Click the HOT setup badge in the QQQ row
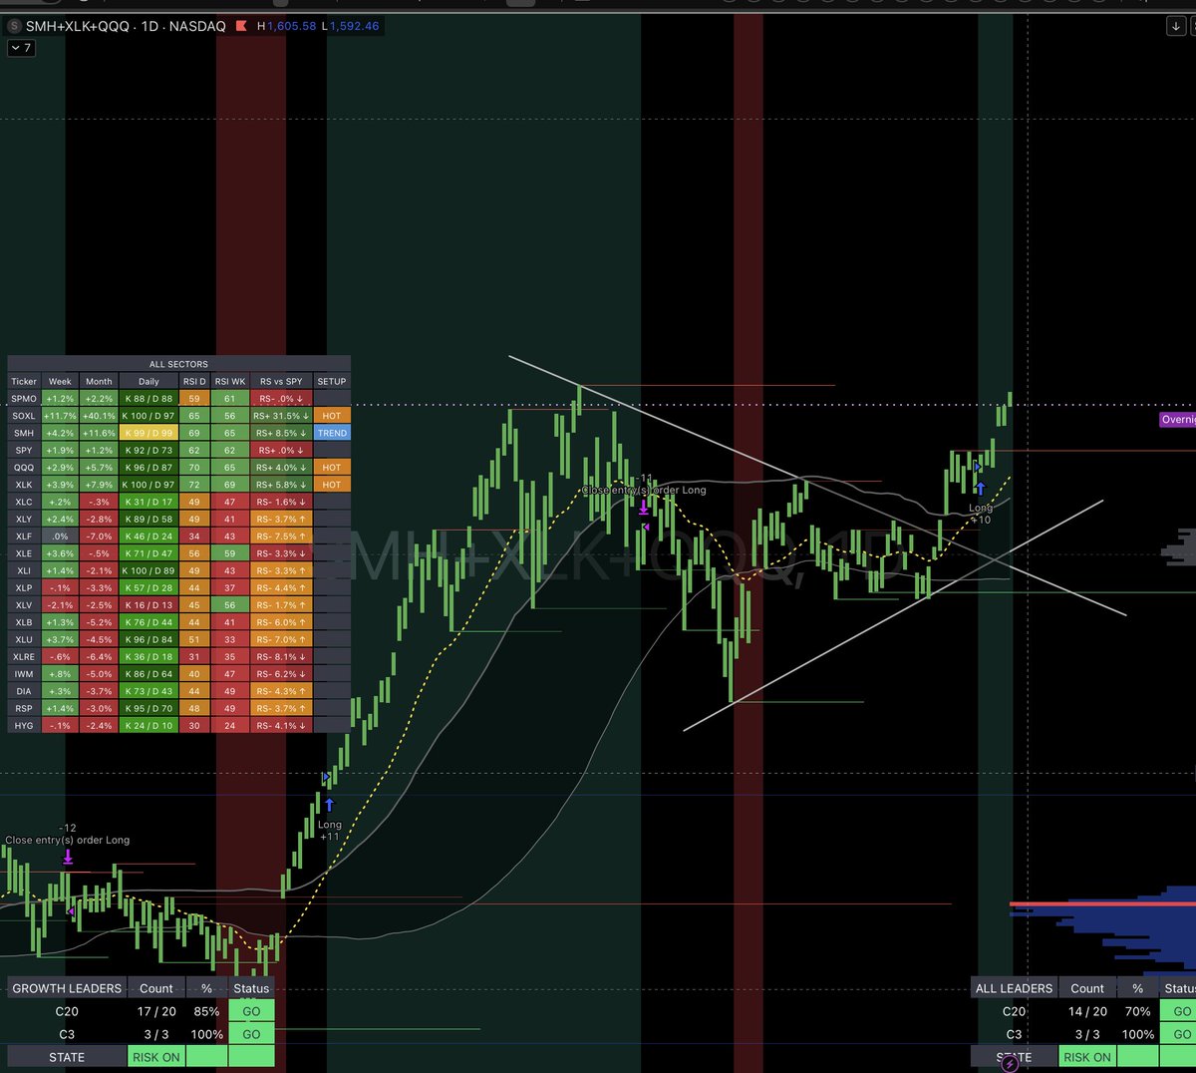This screenshot has width=1196, height=1073. tap(332, 468)
